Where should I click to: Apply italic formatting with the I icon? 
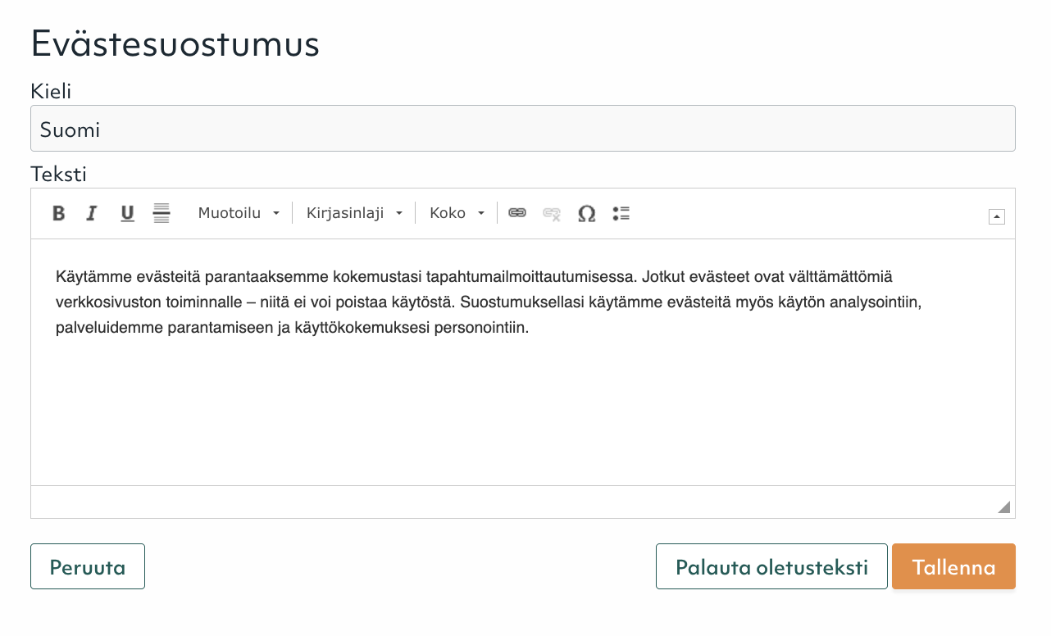tap(92, 214)
